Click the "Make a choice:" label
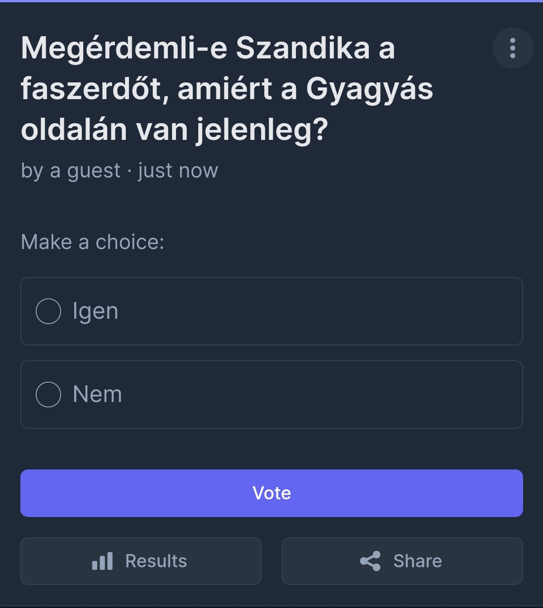543x608 pixels. (x=92, y=242)
